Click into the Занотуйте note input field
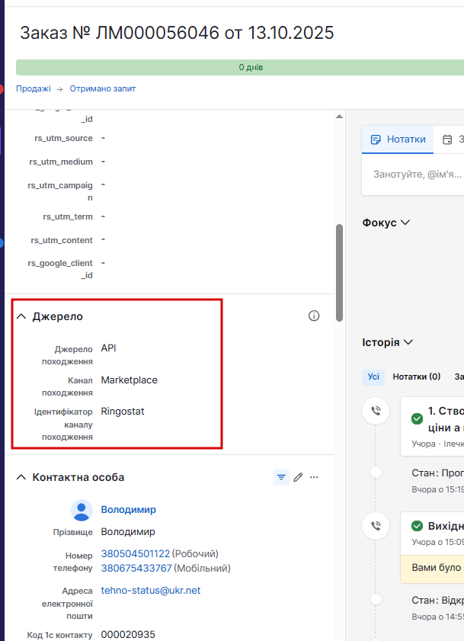Viewport: 464px width, 641px height. pos(417,175)
